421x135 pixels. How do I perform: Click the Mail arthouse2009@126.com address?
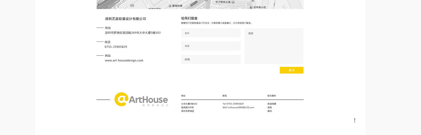point(238,108)
